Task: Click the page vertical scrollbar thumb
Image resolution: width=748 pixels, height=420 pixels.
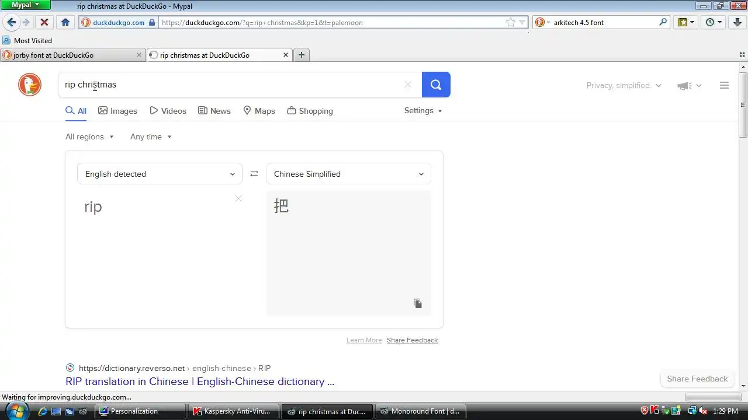Action: 743,106
